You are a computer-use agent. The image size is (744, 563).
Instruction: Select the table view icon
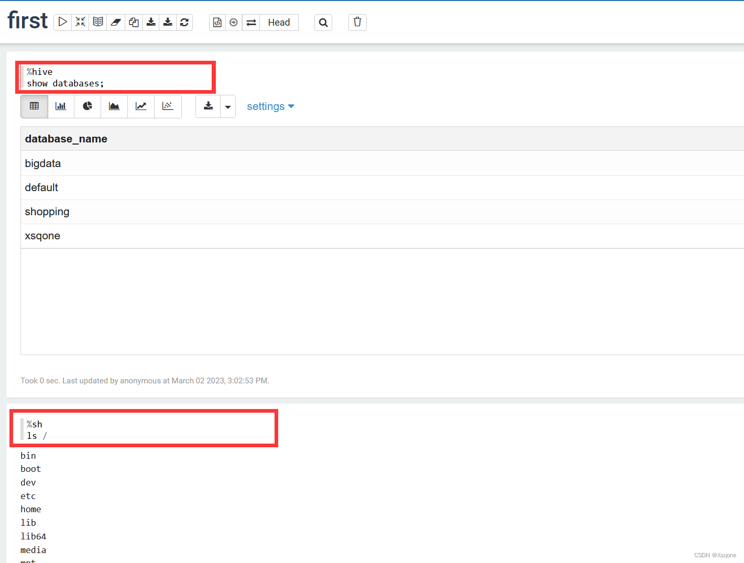point(34,106)
